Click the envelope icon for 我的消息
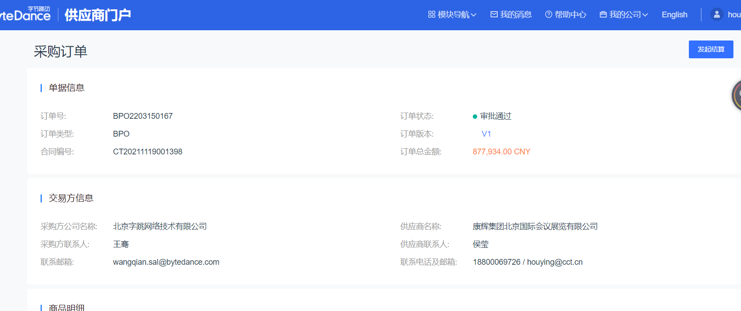Viewport: 741px width, 311px height. tap(494, 15)
